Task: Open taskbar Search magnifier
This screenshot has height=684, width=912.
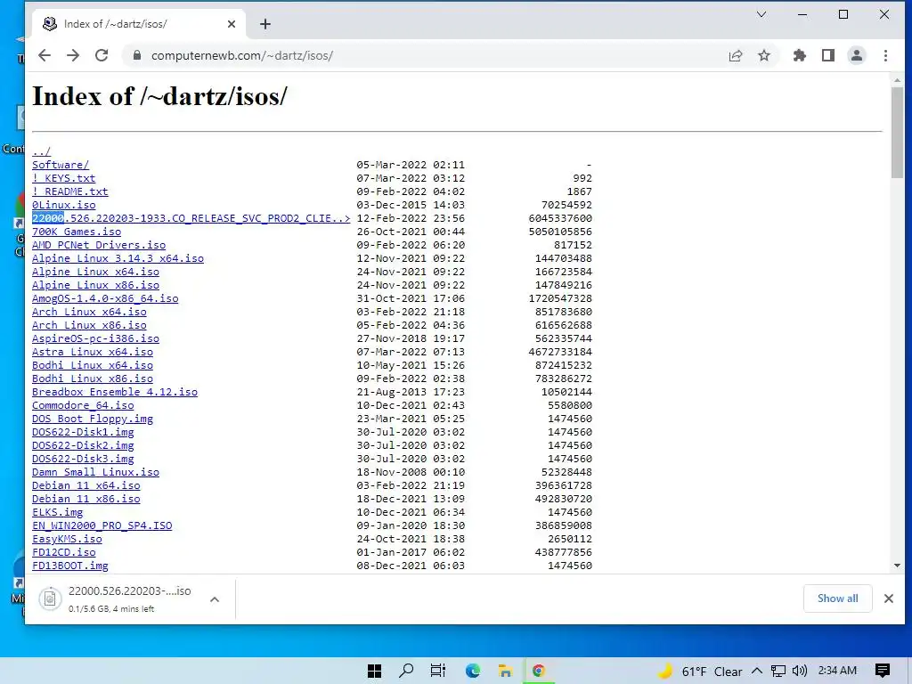Action: click(x=406, y=671)
